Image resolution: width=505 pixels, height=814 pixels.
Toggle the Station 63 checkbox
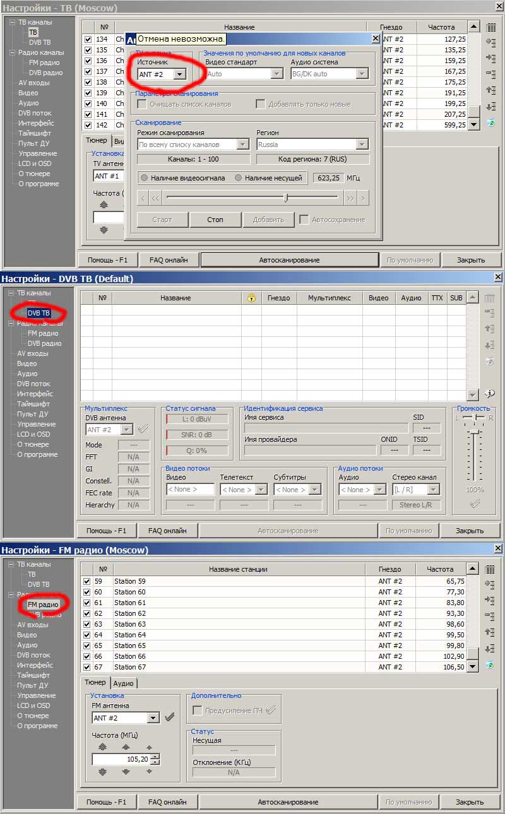pyautogui.click(x=87, y=624)
